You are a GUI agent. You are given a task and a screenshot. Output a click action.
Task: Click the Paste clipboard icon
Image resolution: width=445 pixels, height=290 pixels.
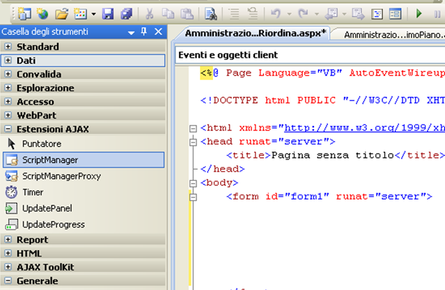click(x=187, y=13)
